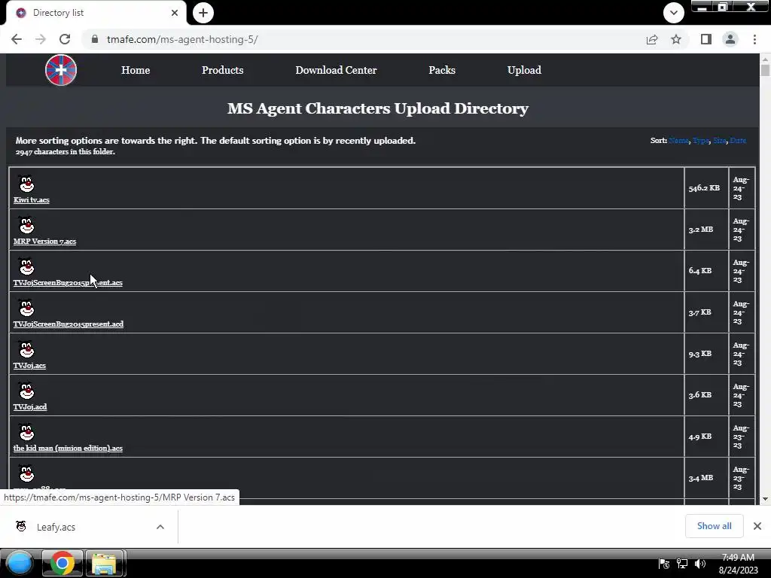771x578 pixels.
Task: Click the 2947 characters in this folder text
Action: pos(66,152)
